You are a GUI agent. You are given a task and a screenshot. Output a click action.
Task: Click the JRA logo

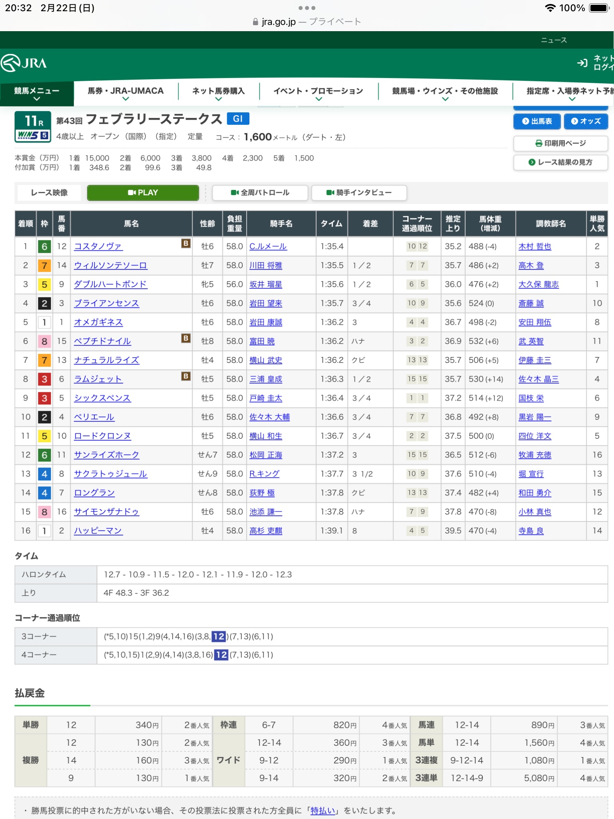click(x=24, y=63)
